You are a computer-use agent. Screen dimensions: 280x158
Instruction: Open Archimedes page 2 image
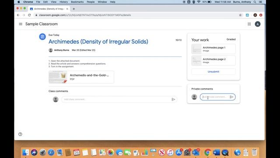(x=213, y=61)
